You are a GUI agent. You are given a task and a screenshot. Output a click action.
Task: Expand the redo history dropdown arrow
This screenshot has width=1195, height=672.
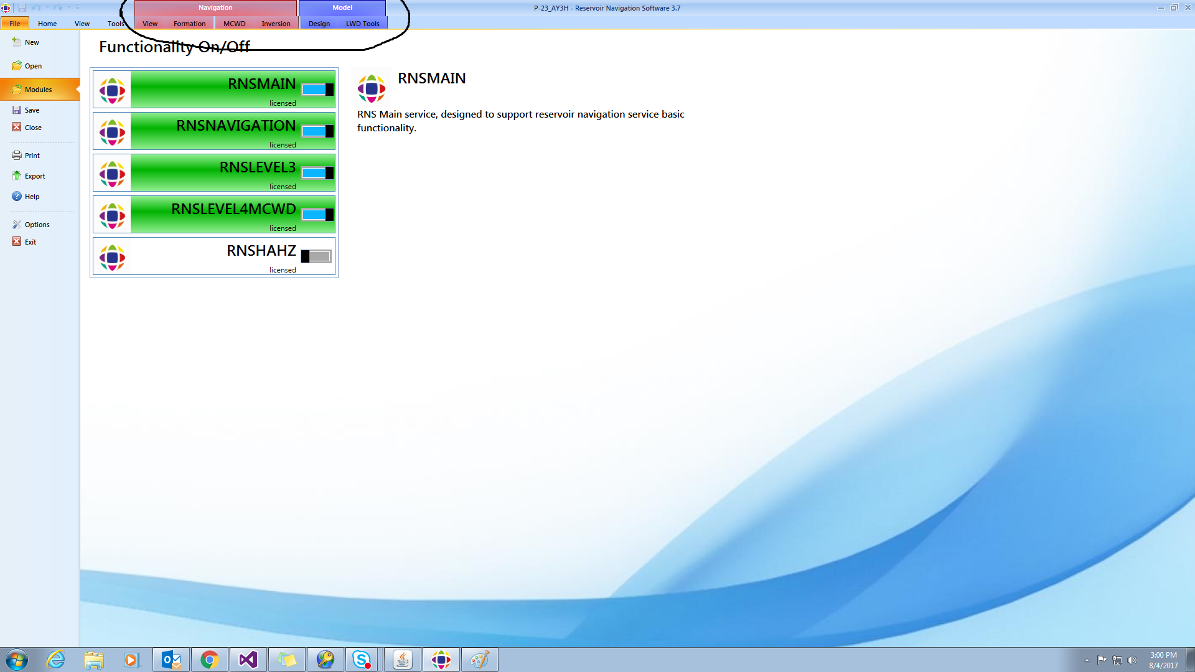click(69, 7)
